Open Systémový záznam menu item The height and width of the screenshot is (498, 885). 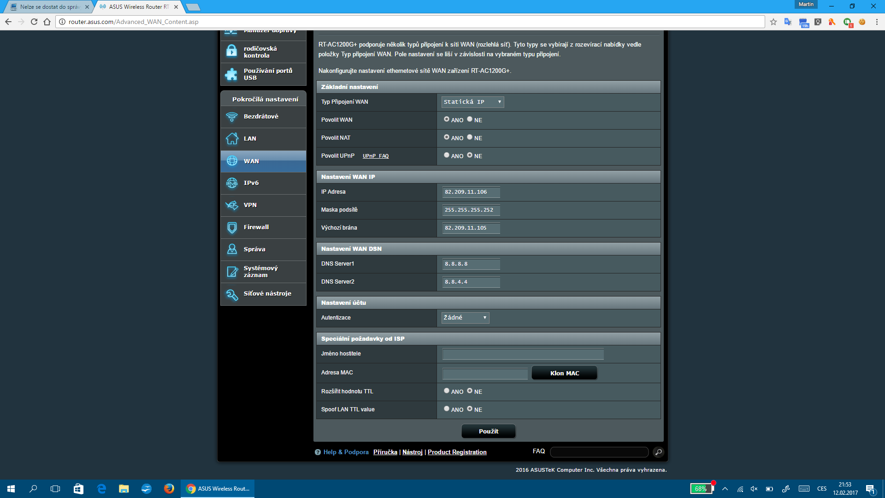coord(260,272)
